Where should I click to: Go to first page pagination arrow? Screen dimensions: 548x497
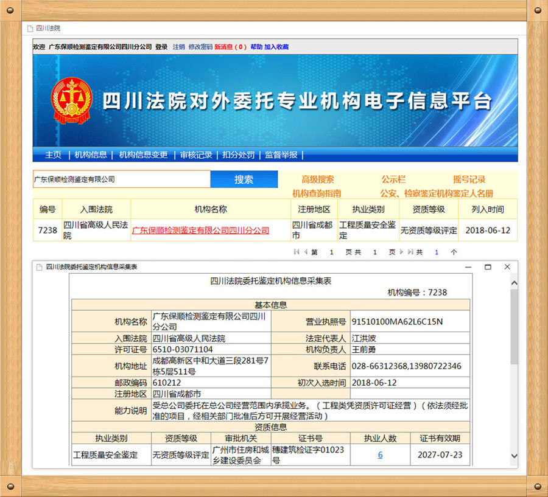pos(297,252)
